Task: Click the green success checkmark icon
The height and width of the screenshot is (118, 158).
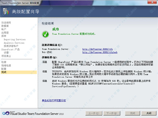Action: point(46,34)
